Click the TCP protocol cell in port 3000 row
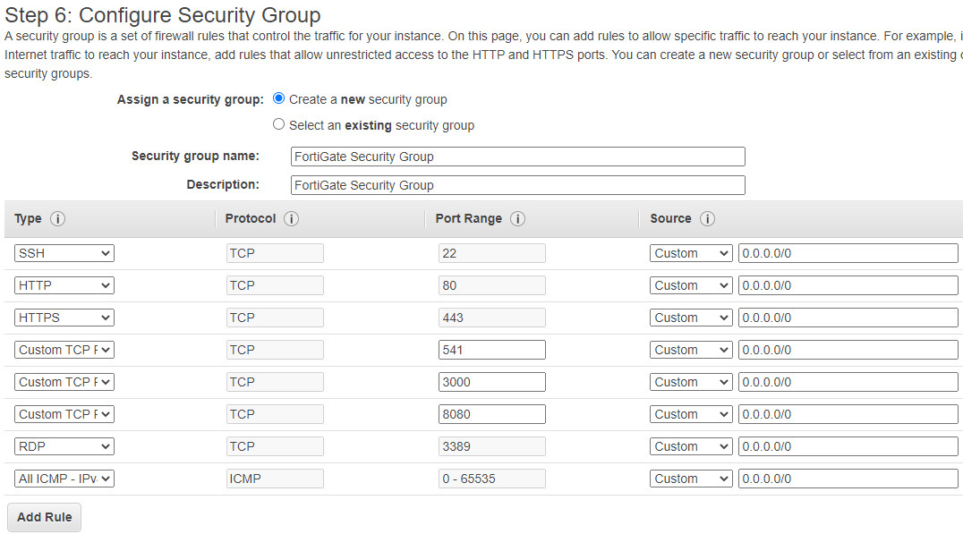 275,383
